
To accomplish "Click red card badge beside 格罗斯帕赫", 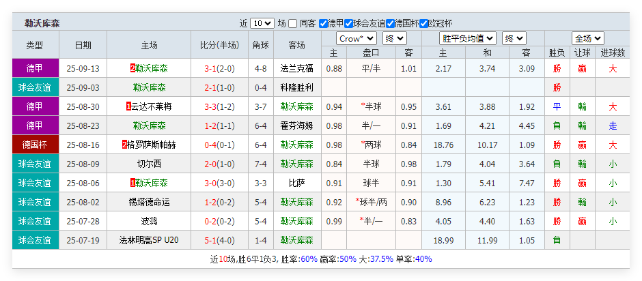I will click(124, 145).
